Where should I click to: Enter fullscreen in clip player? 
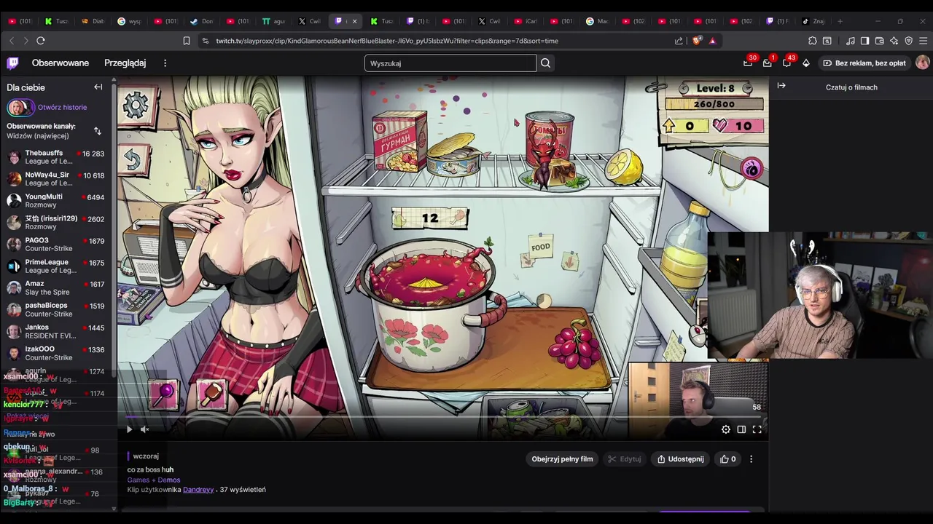757,429
